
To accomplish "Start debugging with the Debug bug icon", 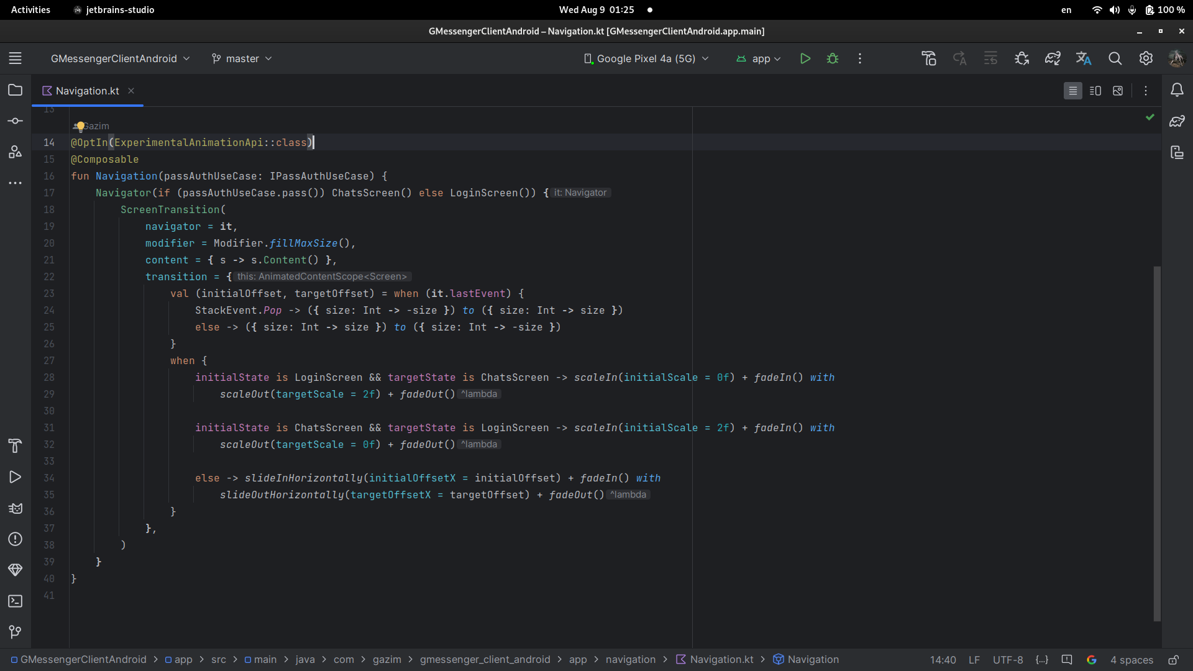I will coord(833,58).
